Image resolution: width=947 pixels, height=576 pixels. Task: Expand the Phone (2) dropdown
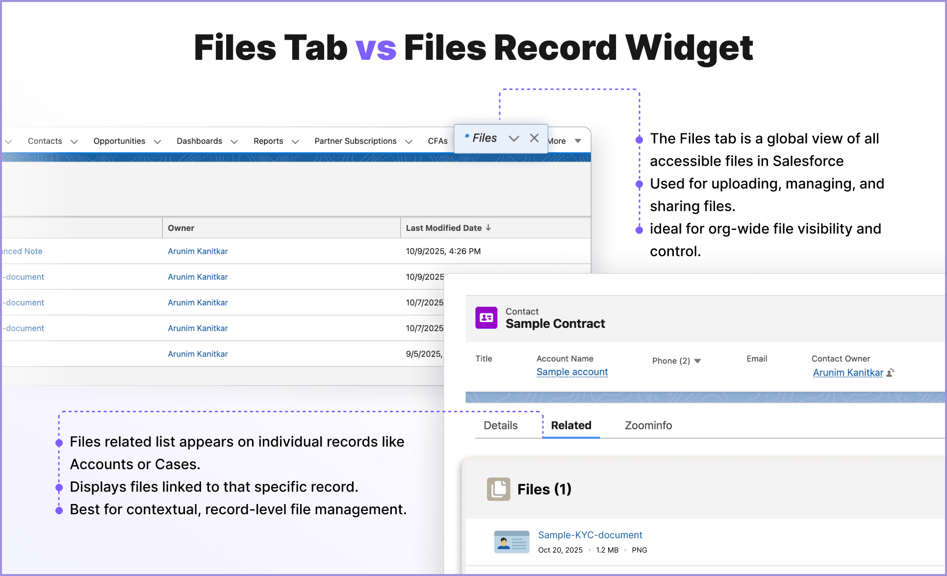click(x=697, y=361)
